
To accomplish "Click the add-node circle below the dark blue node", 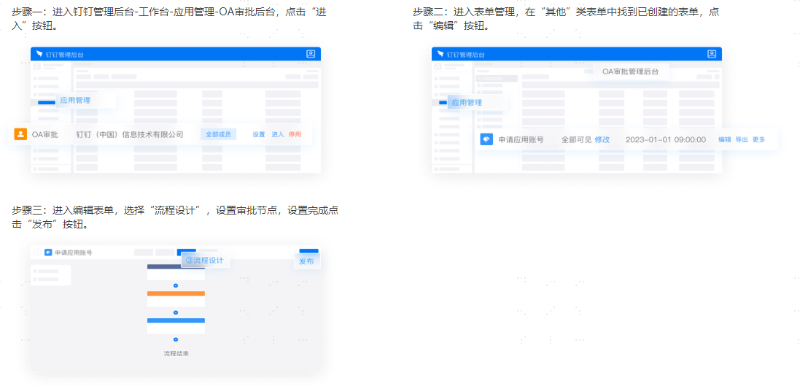I will click(x=176, y=285).
